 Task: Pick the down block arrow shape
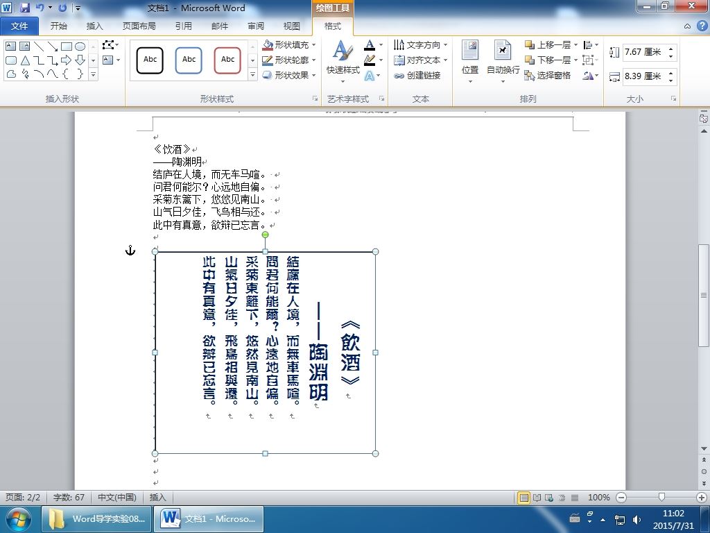click(80, 60)
